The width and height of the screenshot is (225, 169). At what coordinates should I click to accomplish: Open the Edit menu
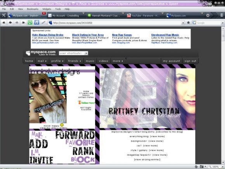12,9
